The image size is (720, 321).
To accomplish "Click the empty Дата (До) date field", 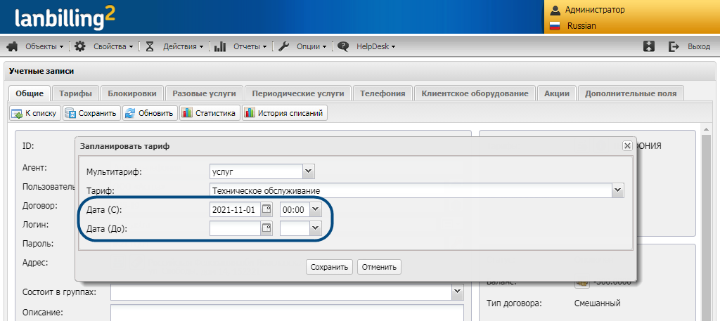I will click(235, 228).
